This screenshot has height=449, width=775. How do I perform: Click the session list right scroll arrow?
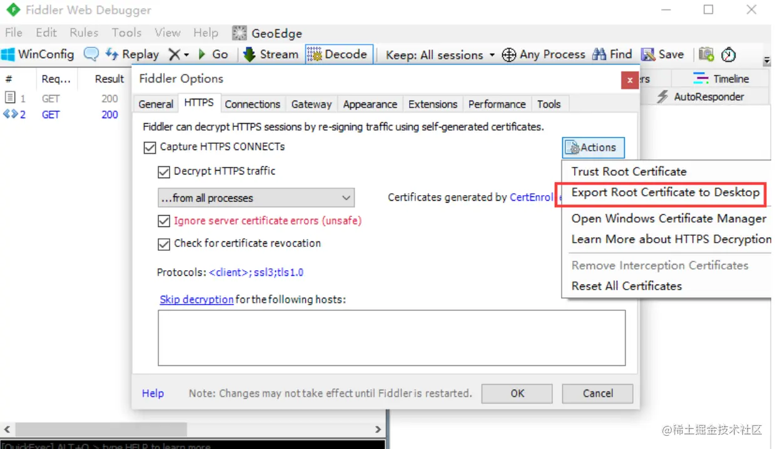378,430
